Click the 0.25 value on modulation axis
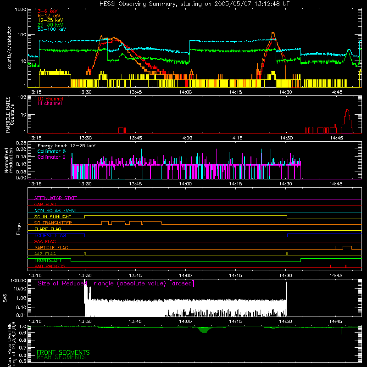The height and width of the screenshot is (367, 367). [21, 143]
